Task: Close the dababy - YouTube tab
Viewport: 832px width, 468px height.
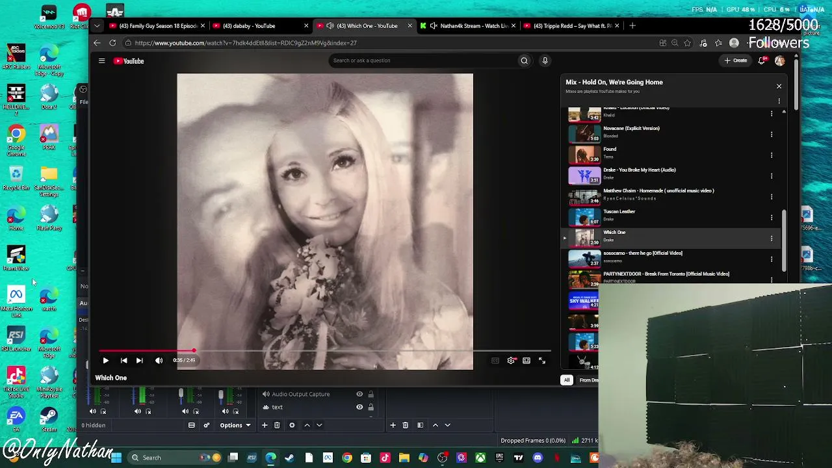Action: pyautogui.click(x=306, y=26)
